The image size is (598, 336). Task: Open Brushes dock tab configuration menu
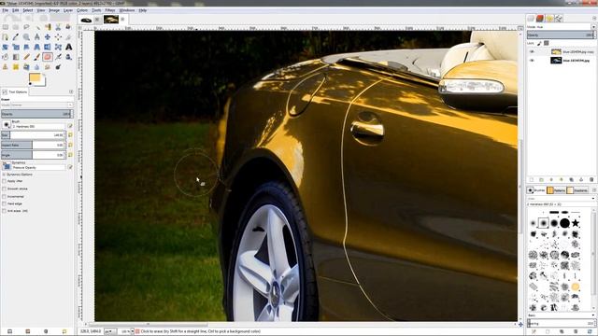click(x=594, y=190)
